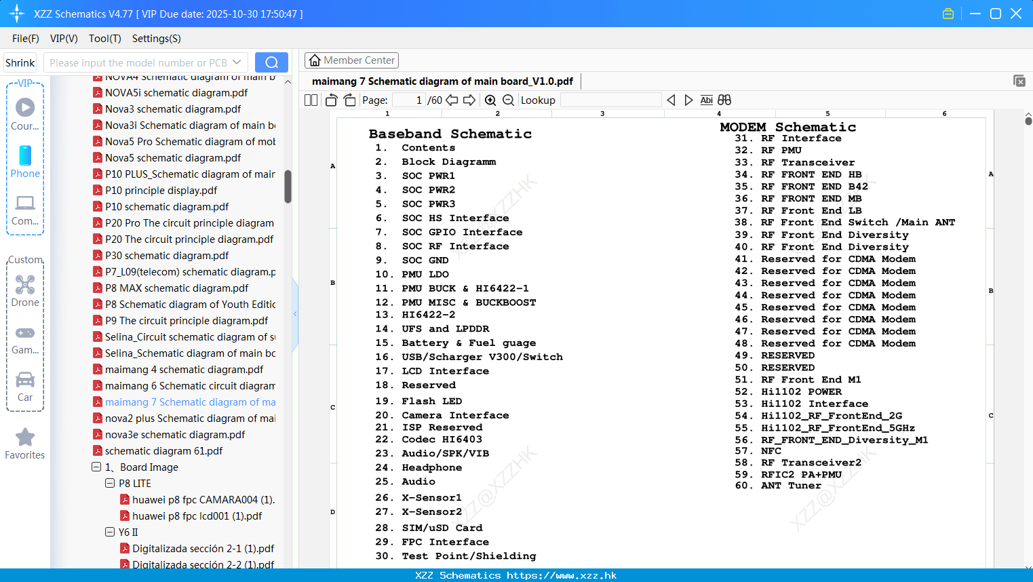Collapse the left file panel handle
This screenshot has width=1033, height=582.
pos(295,314)
